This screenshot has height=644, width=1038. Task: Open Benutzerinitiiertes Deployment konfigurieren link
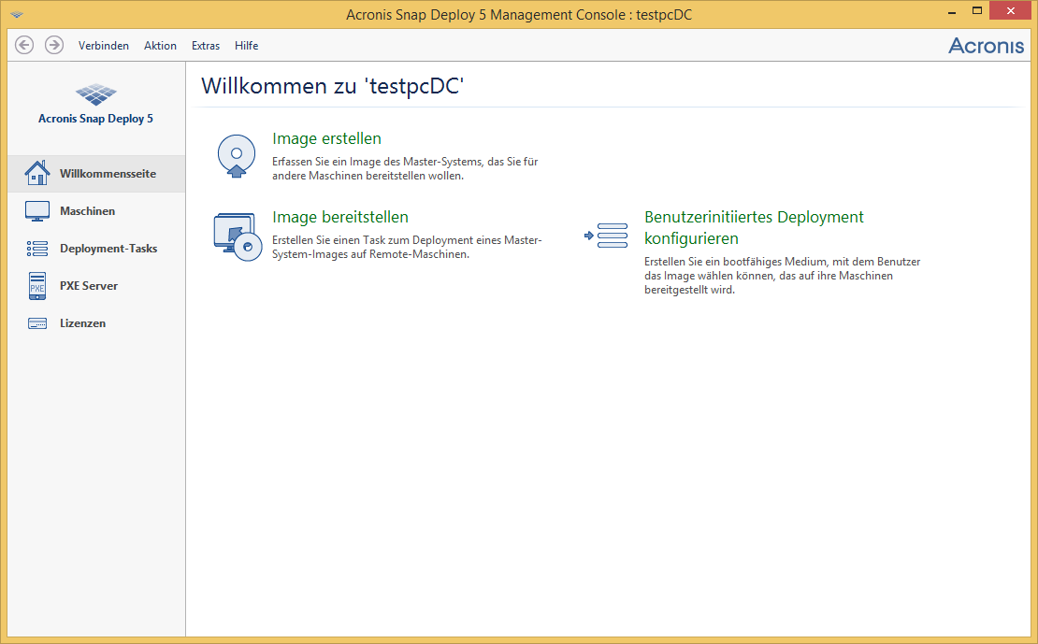click(x=754, y=228)
